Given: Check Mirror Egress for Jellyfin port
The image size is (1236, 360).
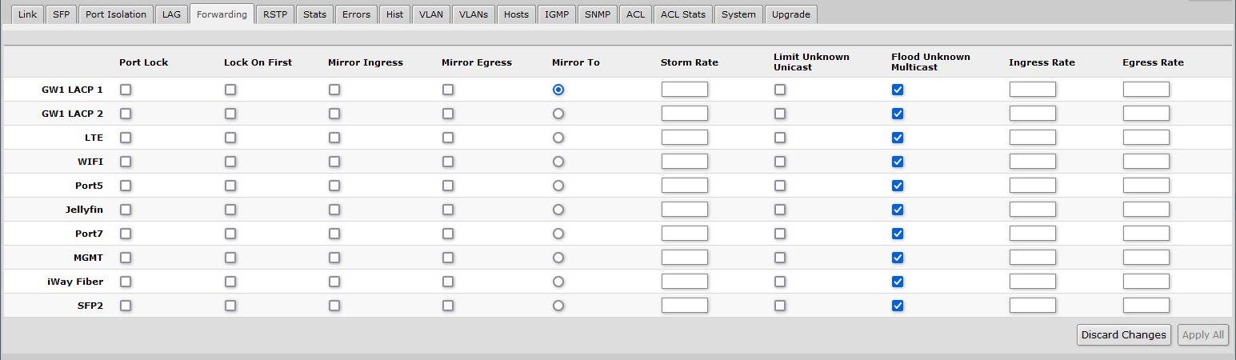Looking at the screenshot, I should click(x=448, y=210).
